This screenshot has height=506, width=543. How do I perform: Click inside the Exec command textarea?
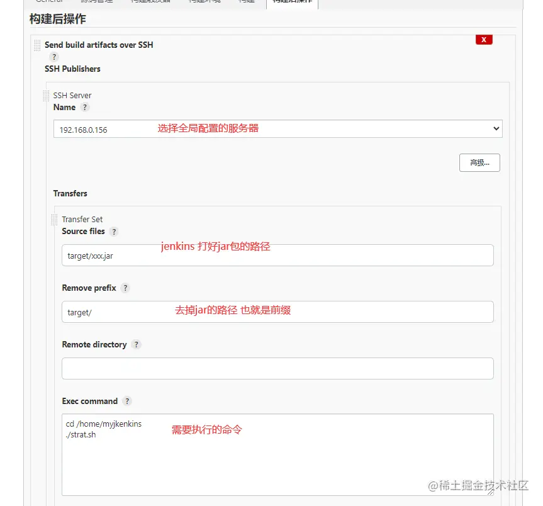pos(277,454)
